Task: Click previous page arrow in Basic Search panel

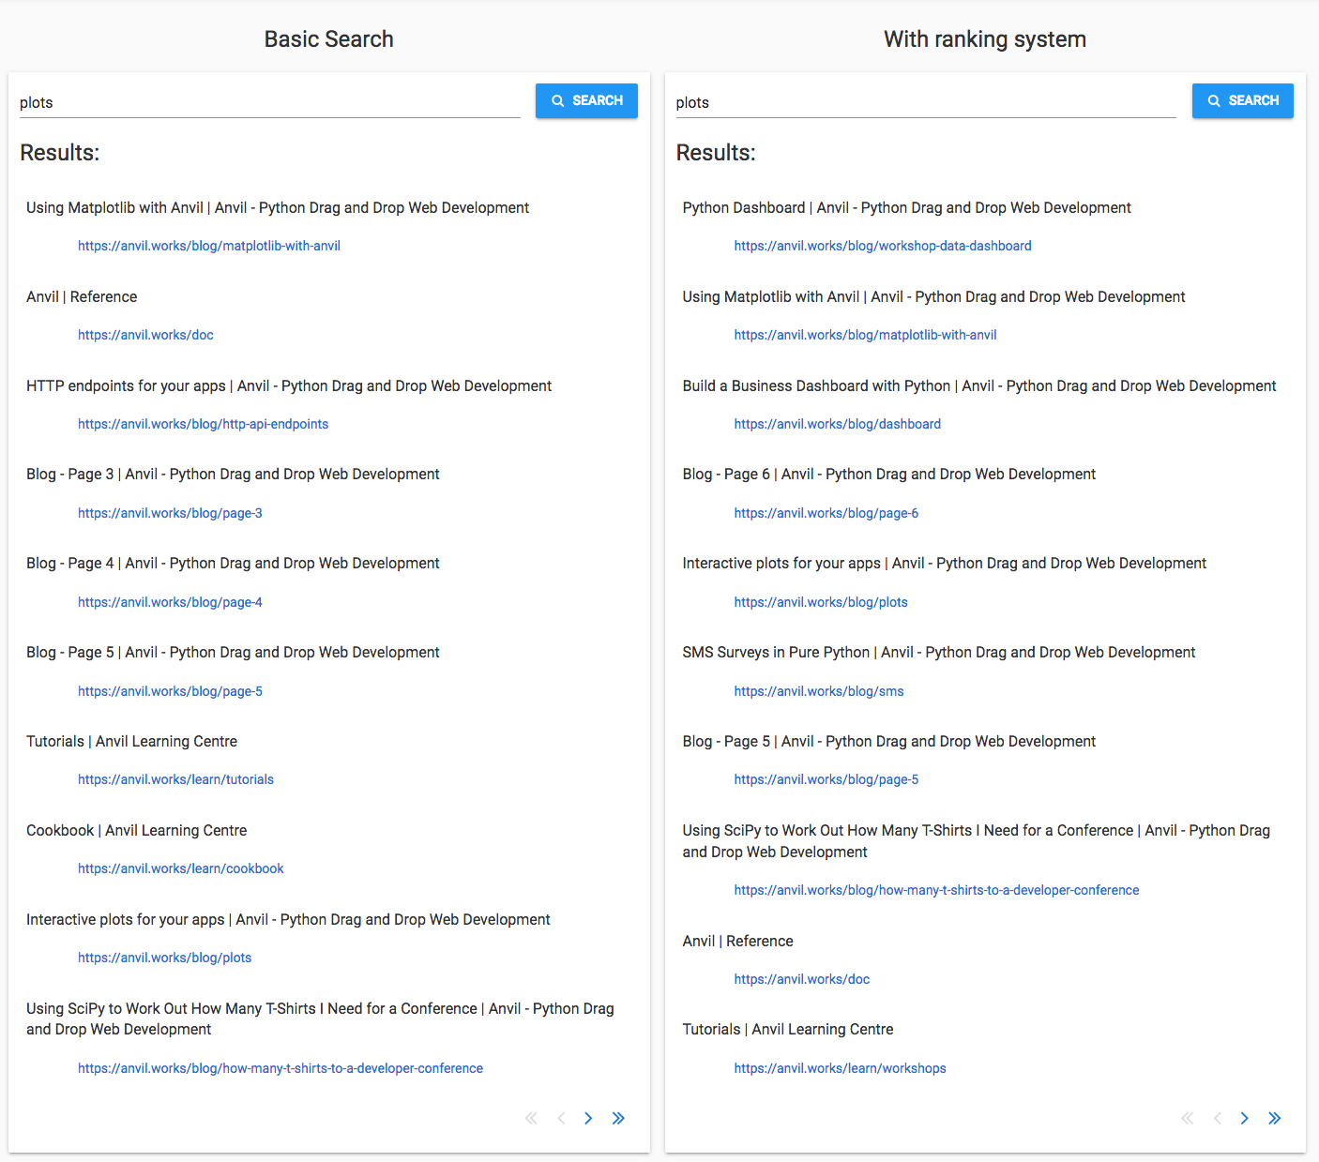Action: pos(561,1118)
